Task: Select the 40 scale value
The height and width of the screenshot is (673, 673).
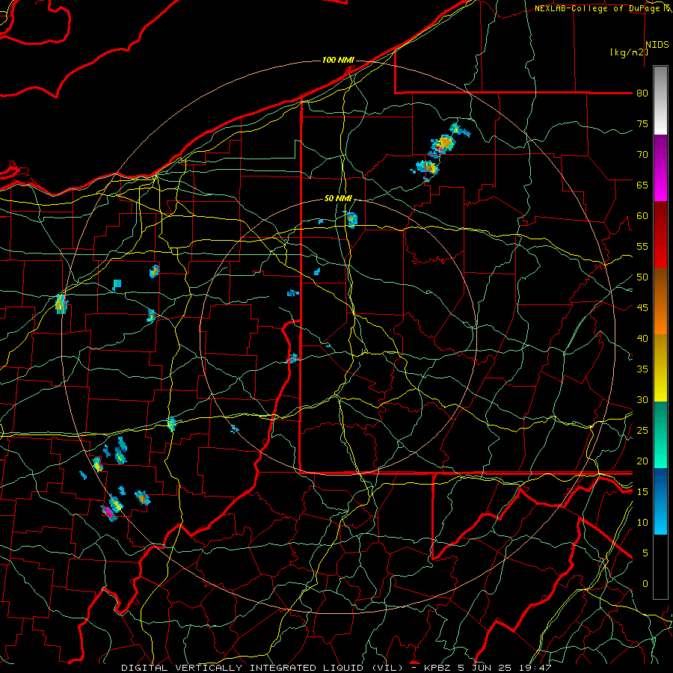Action: click(x=642, y=339)
